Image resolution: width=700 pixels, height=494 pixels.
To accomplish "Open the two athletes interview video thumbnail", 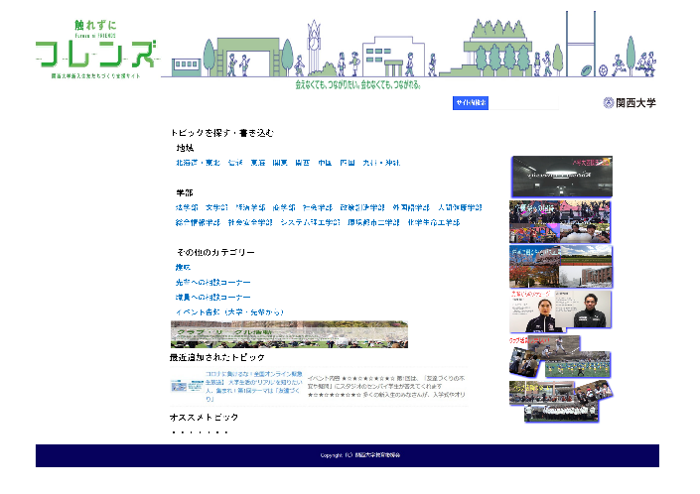I will coord(561,311).
